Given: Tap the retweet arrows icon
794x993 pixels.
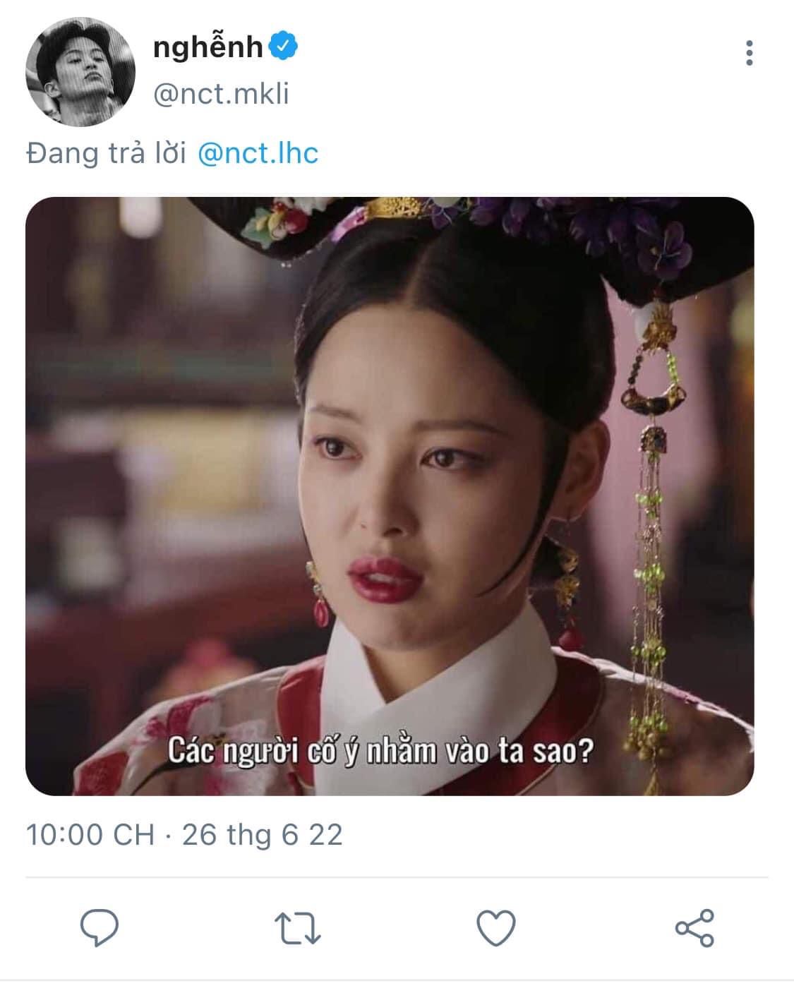Looking at the screenshot, I should (x=297, y=928).
